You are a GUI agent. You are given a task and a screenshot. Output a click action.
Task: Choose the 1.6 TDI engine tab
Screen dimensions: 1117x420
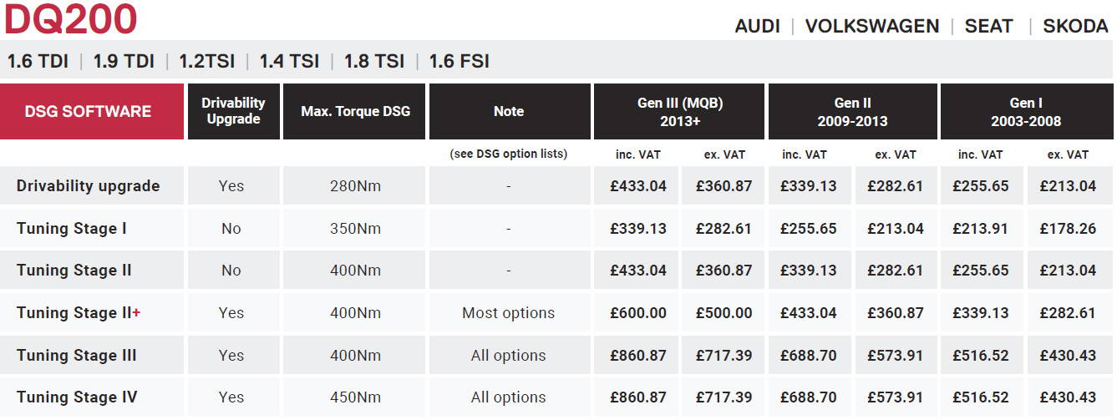point(38,61)
